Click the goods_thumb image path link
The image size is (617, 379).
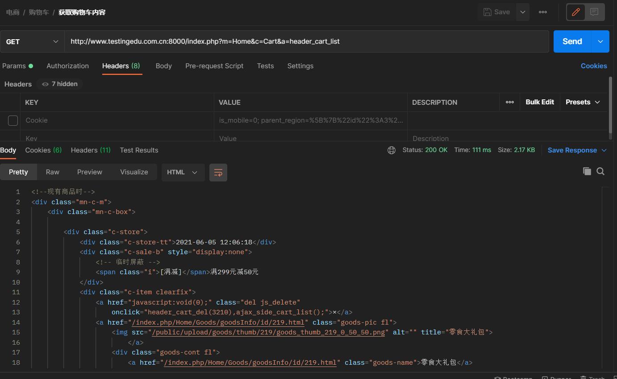click(268, 332)
